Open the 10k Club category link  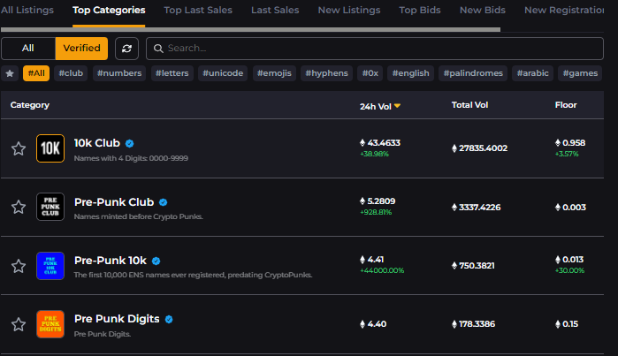[x=97, y=143]
